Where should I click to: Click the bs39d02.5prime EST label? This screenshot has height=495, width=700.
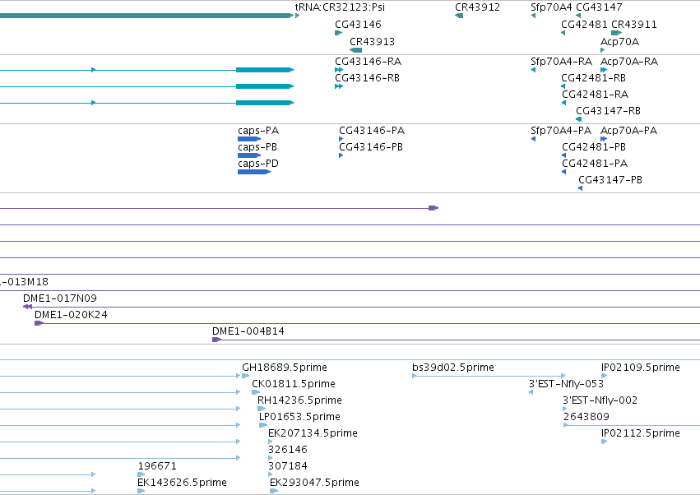click(453, 368)
